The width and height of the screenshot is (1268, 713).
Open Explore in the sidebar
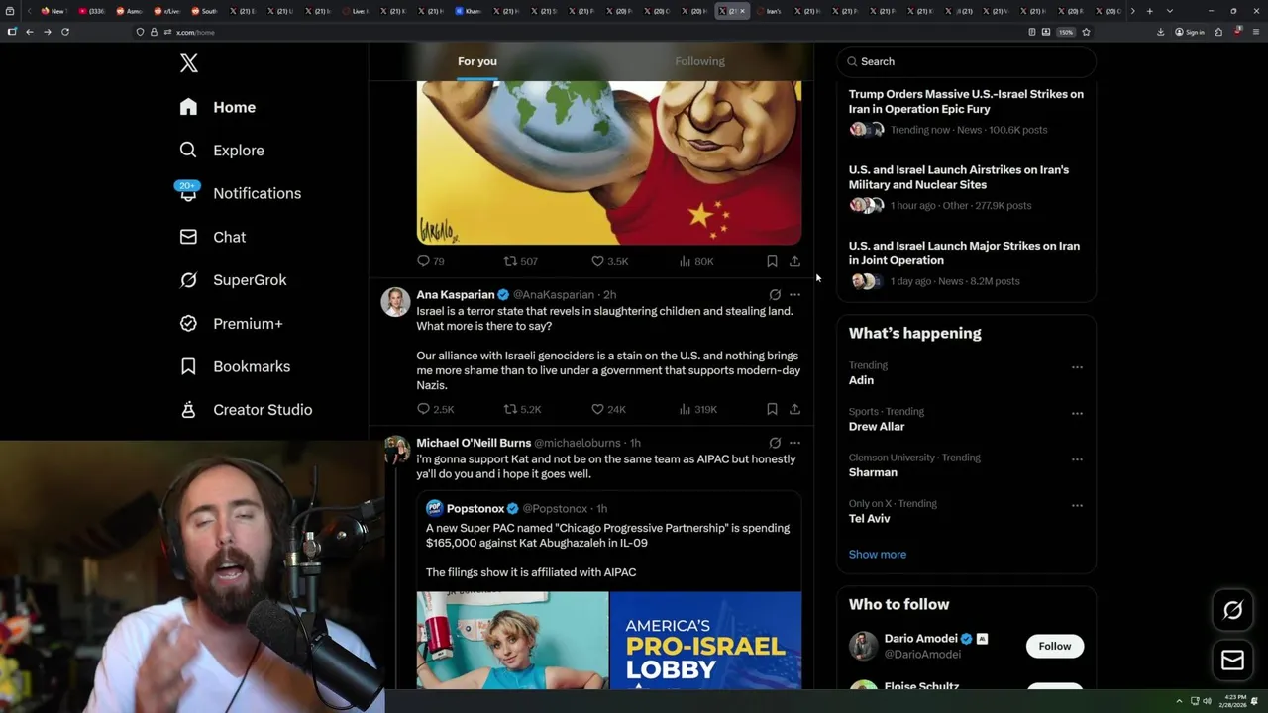(222, 151)
